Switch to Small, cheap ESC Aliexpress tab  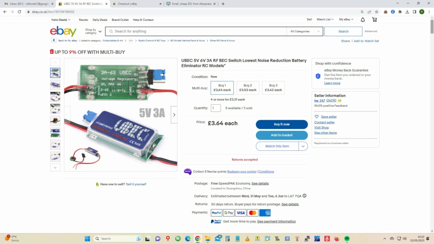point(191,4)
